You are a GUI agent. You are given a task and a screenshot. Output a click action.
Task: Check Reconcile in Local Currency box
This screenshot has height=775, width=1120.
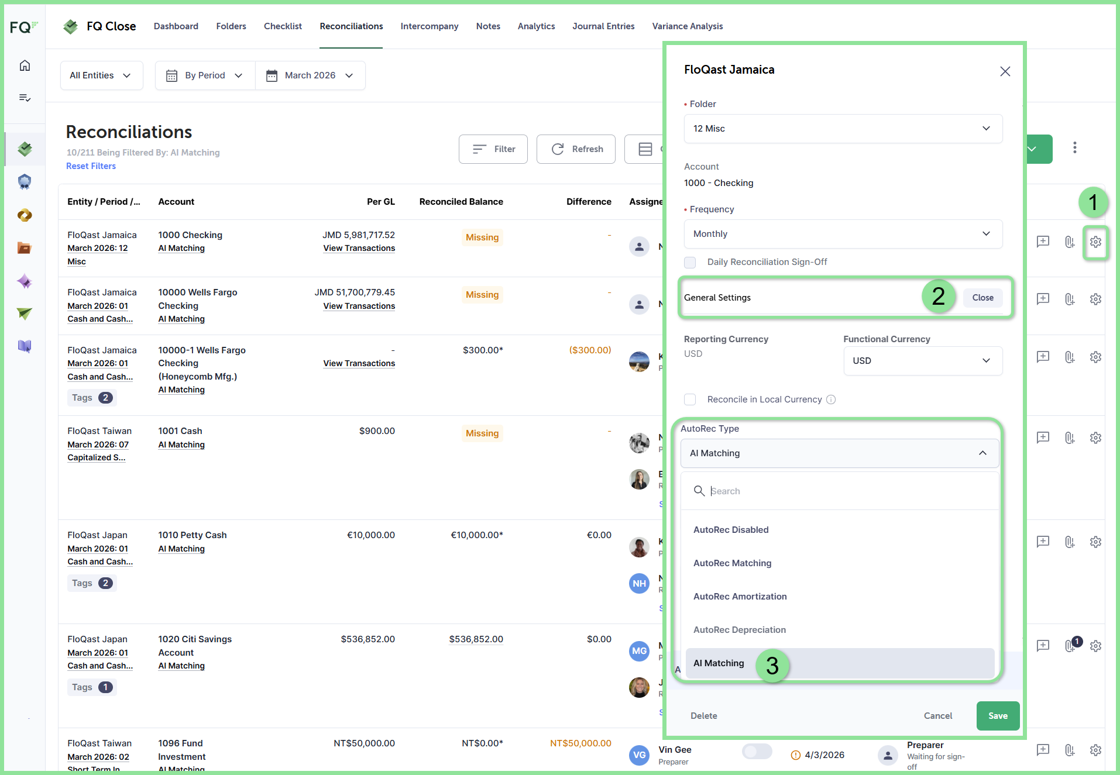coord(690,399)
